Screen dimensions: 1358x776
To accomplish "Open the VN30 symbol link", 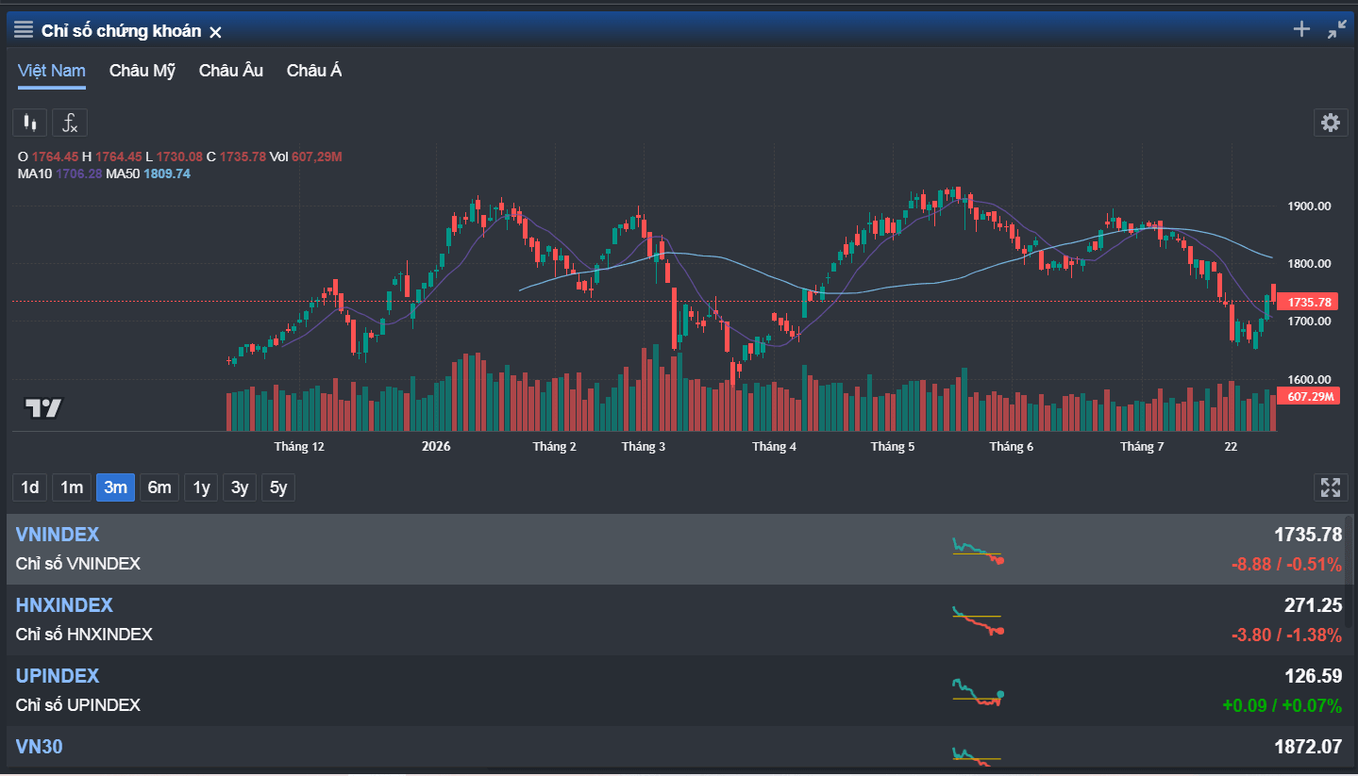I will (x=40, y=747).
